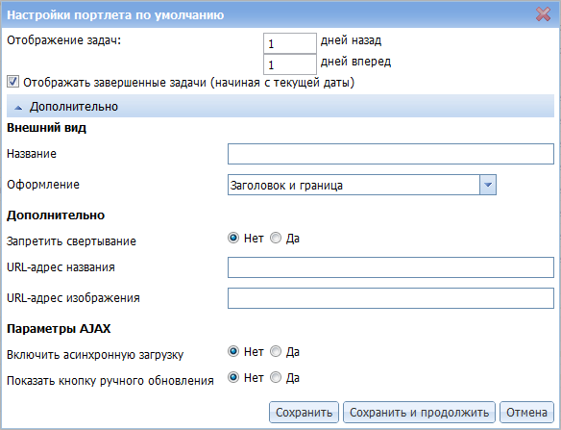
Task: Click the дней вперед number field
Action: pyautogui.click(x=290, y=64)
